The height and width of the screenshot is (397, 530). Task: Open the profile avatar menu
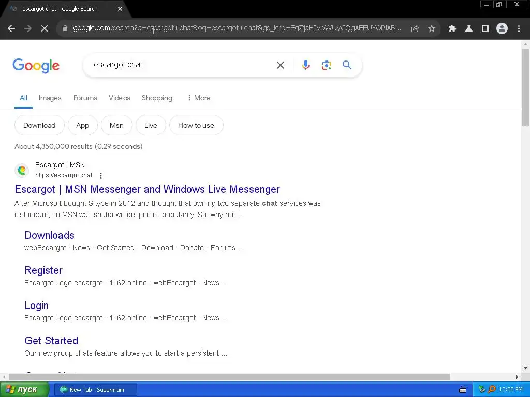pos(502,29)
